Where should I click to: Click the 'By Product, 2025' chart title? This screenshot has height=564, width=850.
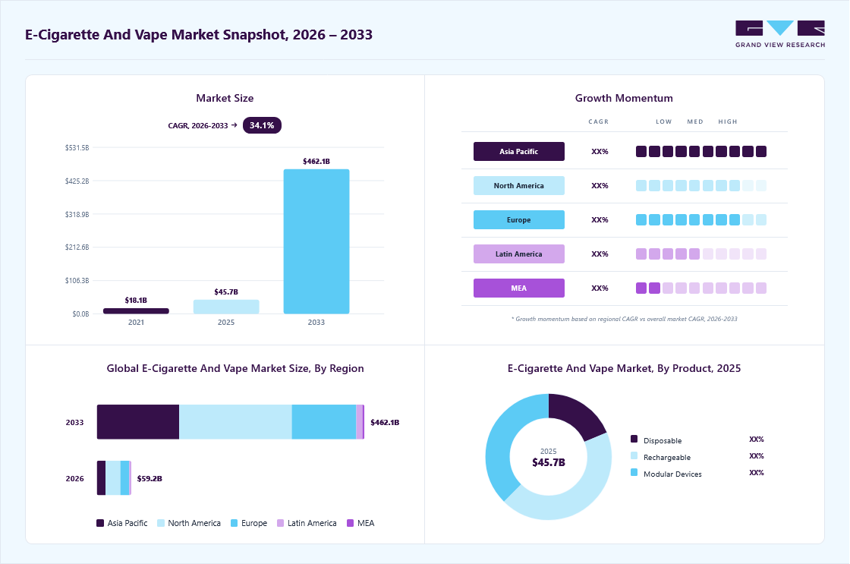point(624,368)
